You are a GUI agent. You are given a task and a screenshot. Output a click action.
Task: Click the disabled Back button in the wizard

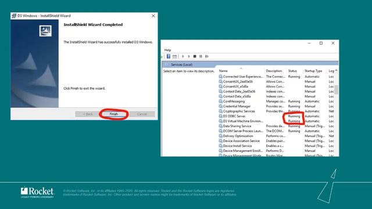pos(88,114)
